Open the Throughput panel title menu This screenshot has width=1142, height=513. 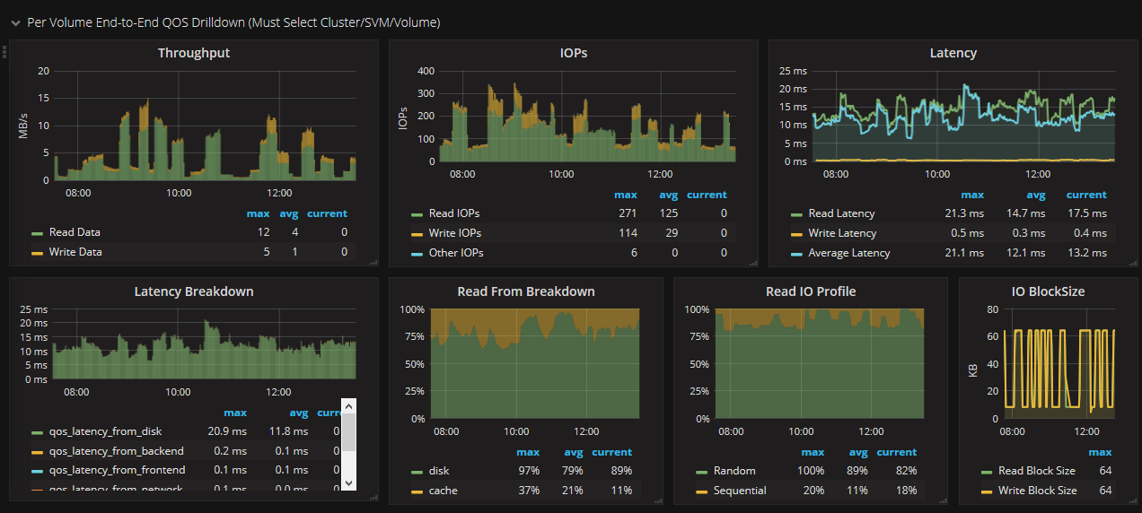pos(193,53)
